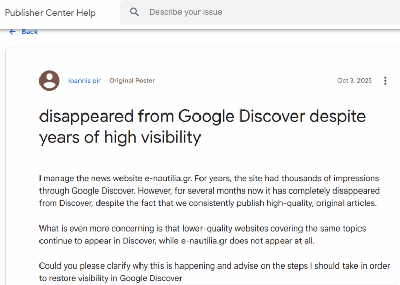This screenshot has height=285, width=400.
Task: Open the Ioannis pir profile link
Action: pyautogui.click(x=85, y=81)
